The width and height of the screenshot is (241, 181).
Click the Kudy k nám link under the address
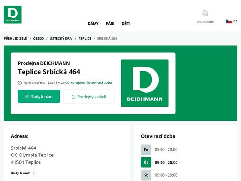(21, 173)
